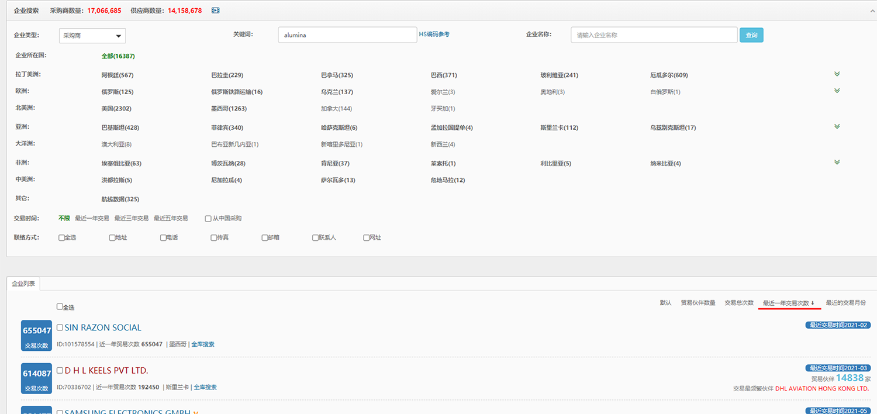Sort by 最近一年交易次数 descending
Screen dimensions: 877x414
(789, 303)
